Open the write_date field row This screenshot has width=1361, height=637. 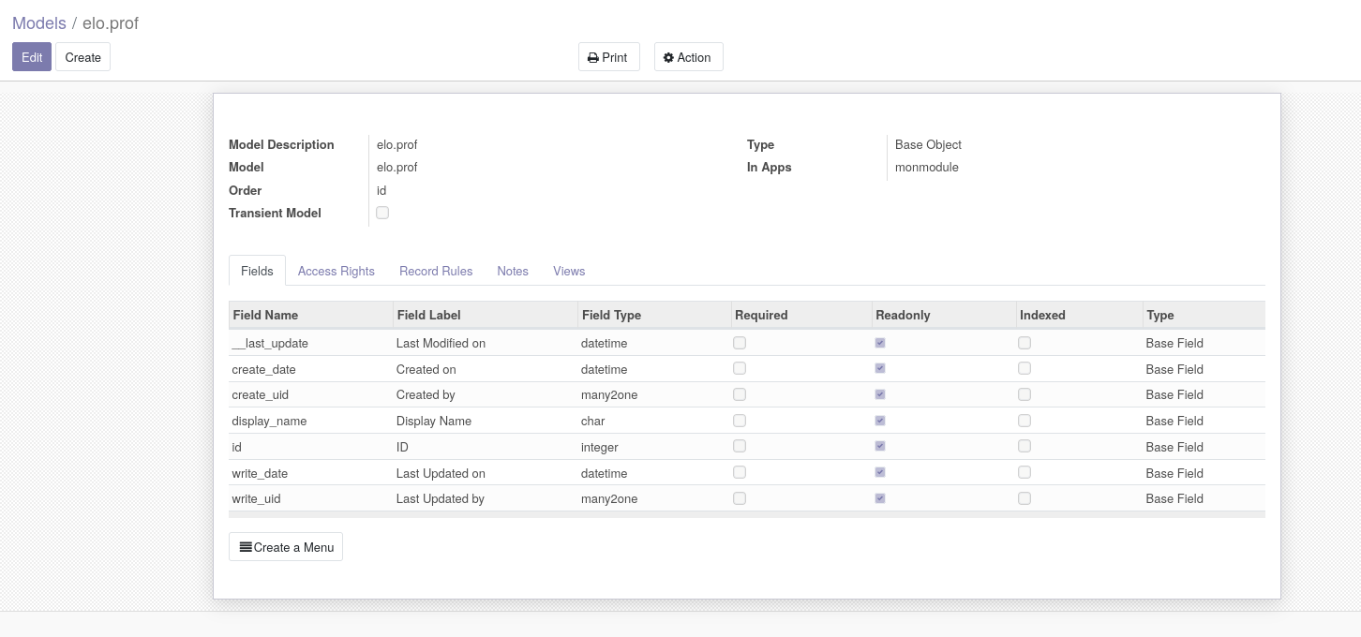click(260, 473)
